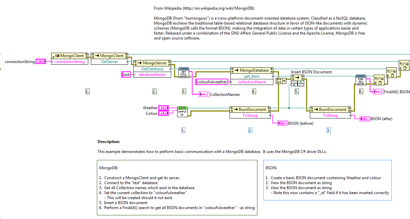Image resolution: width=410 pixels, height=219 pixels.
Task: Click the MongoClient constructor node header
Action: pos(70,56)
